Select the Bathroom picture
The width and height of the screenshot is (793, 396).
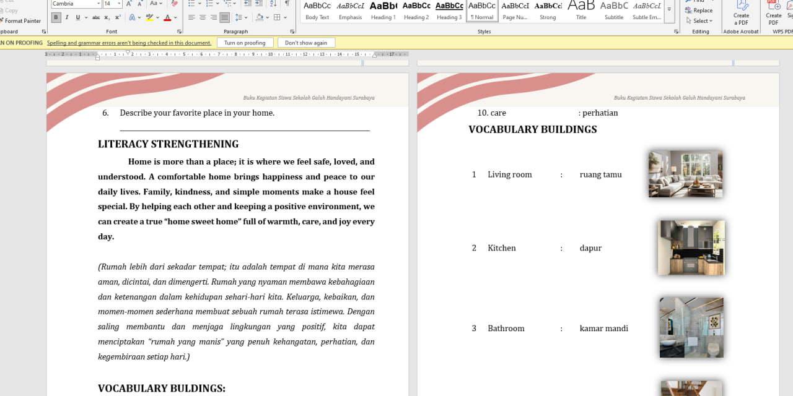click(691, 328)
